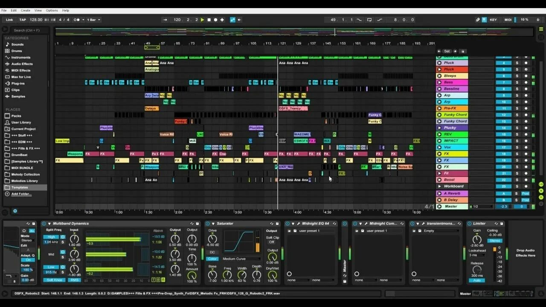Show the Returns with the R button
Viewport: 546px width, 307px height.
[541, 190]
